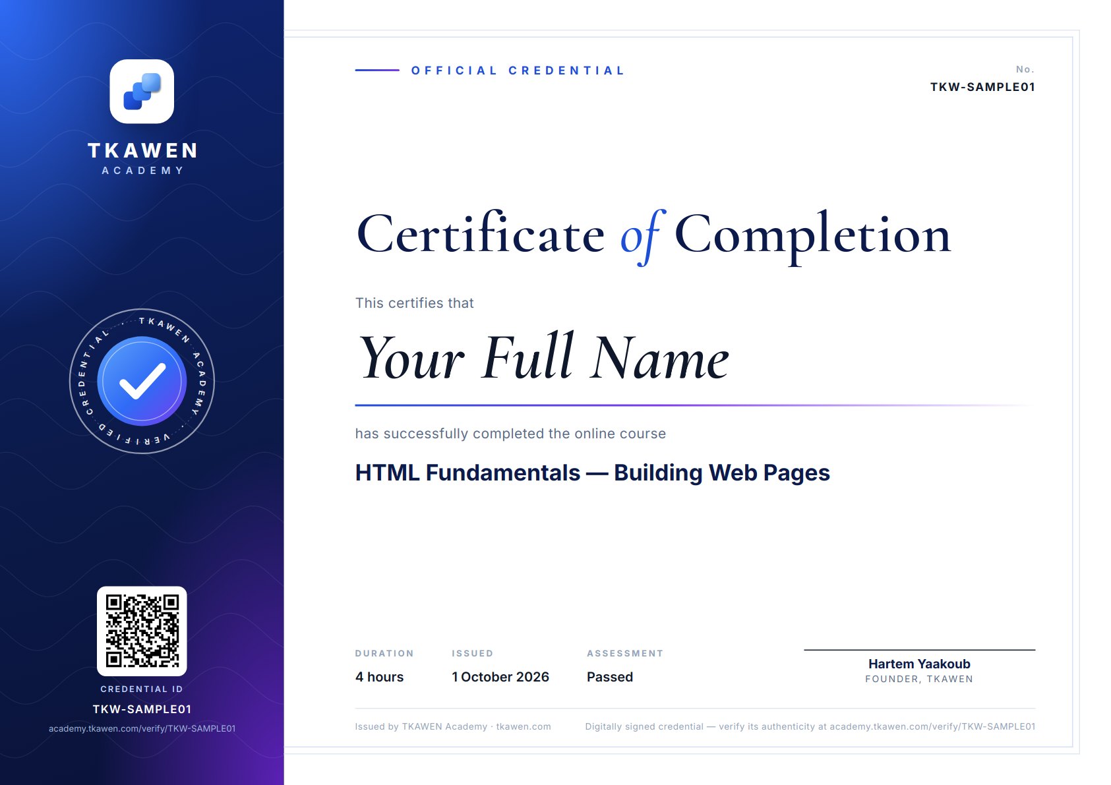Screen dimensions: 1111x785
Task: Click the 'CREDENTIAL ID' label in the sidebar
Action: pos(142,689)
